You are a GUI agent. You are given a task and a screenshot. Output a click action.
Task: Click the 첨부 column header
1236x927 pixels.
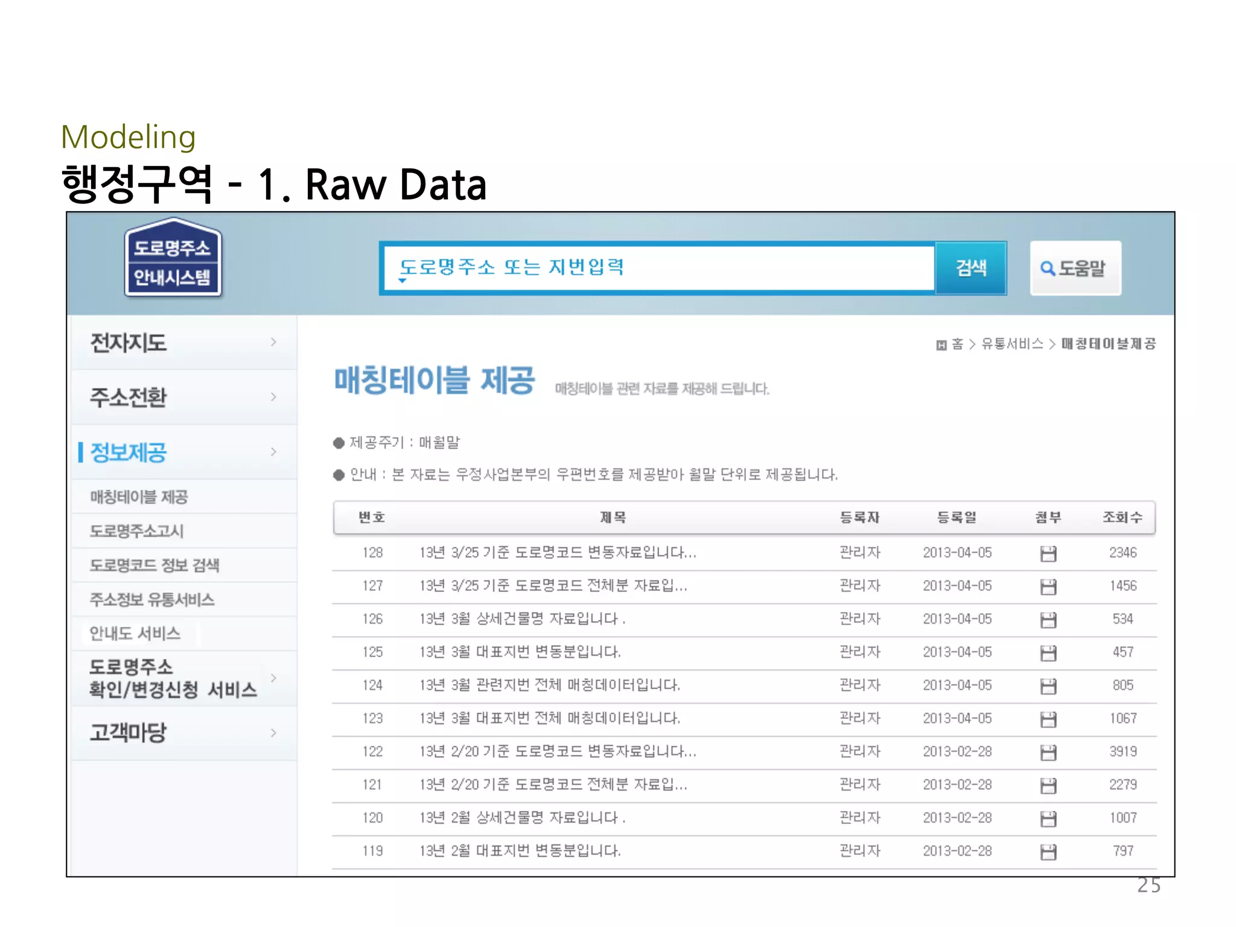coord(1048,518)
